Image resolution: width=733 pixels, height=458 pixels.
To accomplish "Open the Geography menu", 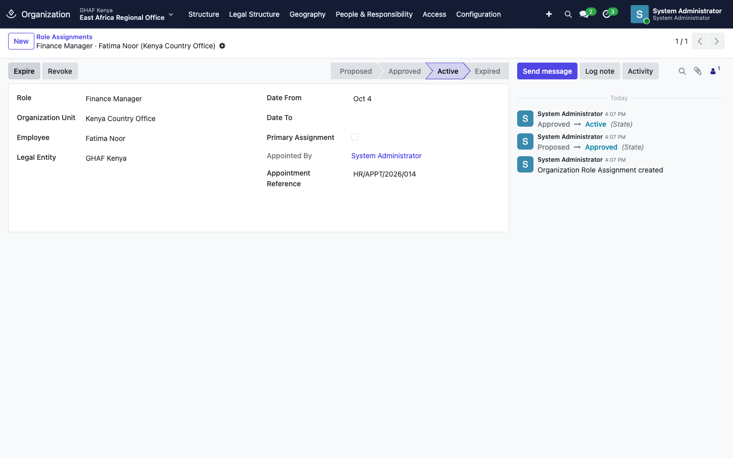I will (307, 14).
